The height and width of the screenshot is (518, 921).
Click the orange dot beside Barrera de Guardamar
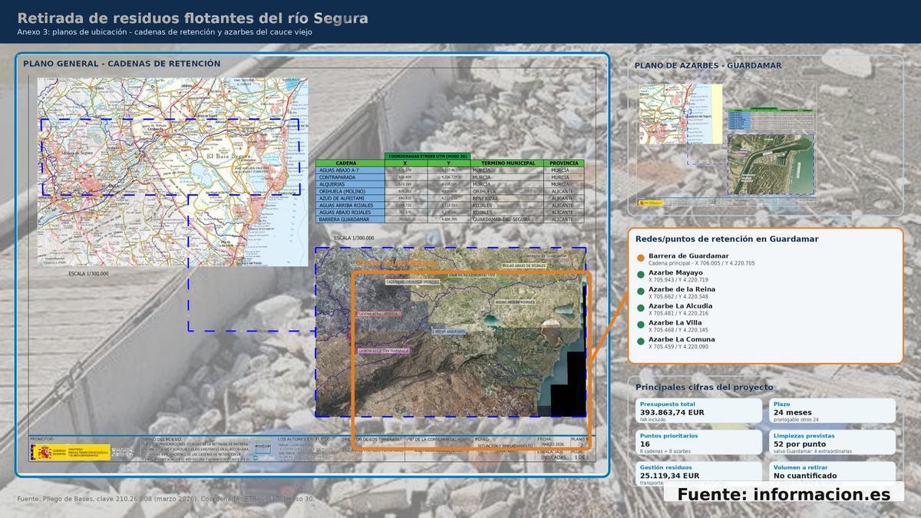[x=641, y=258]
